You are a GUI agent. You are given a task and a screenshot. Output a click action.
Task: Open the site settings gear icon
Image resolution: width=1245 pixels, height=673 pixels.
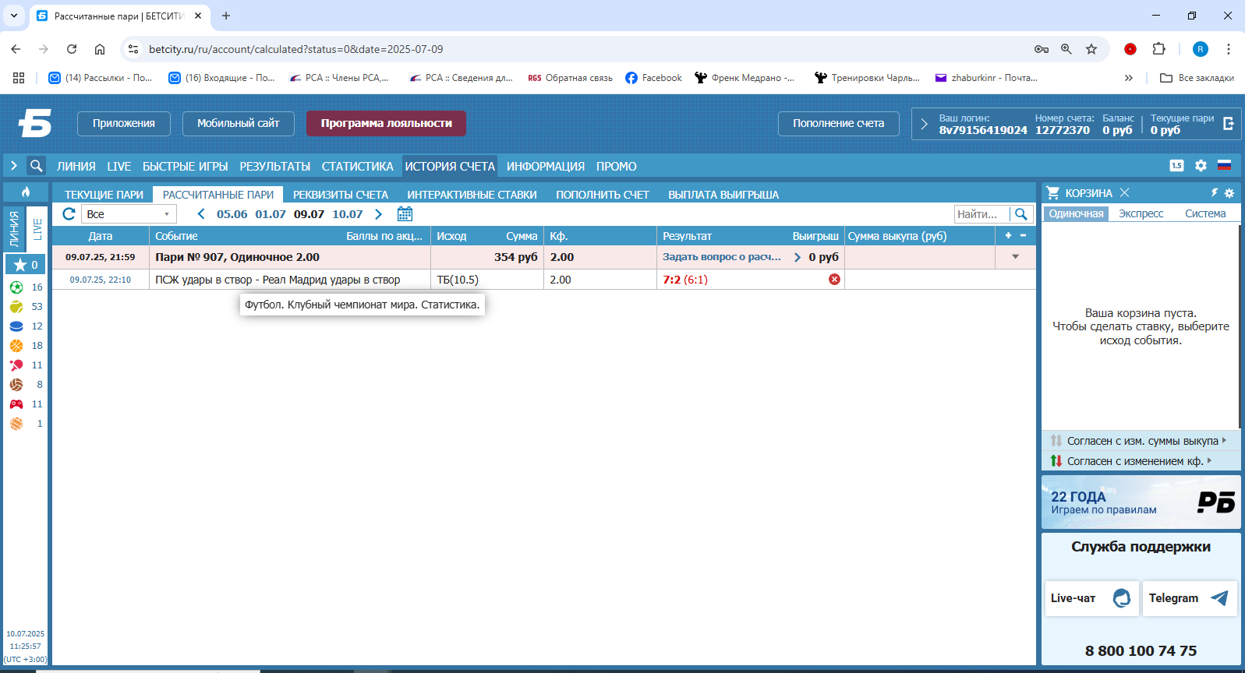tap(1201, 166)
